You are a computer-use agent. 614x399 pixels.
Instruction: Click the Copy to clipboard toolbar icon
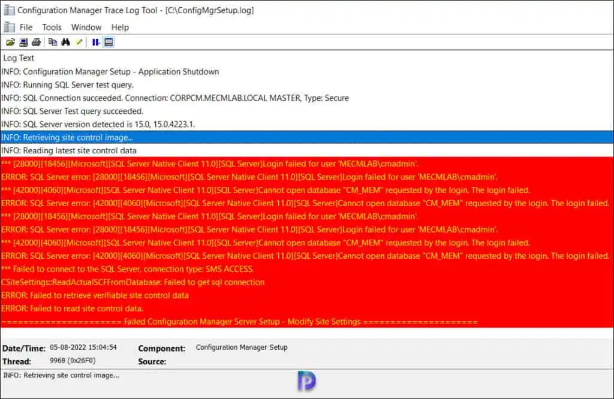point(53,43)
